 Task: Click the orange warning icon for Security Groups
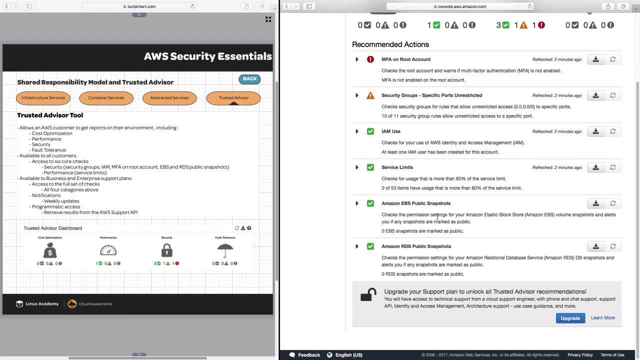pos(370,95)
